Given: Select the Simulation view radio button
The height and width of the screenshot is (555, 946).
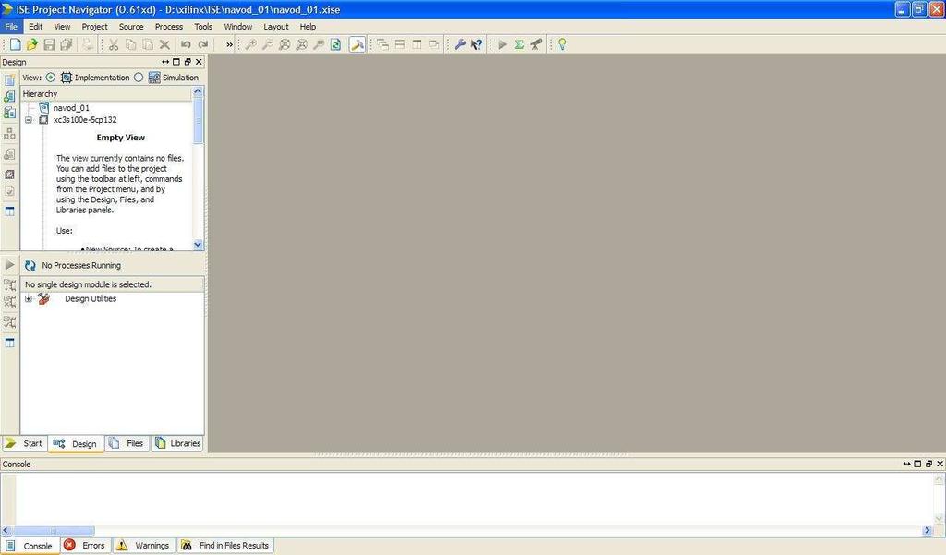Looking at the screenshot, I should click(x=139, y=78).
